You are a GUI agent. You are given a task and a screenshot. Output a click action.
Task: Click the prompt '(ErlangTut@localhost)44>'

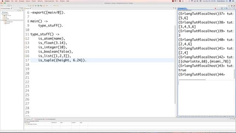point(202,75)
